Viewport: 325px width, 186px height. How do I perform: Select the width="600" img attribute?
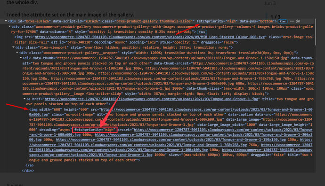coord(50,109)
